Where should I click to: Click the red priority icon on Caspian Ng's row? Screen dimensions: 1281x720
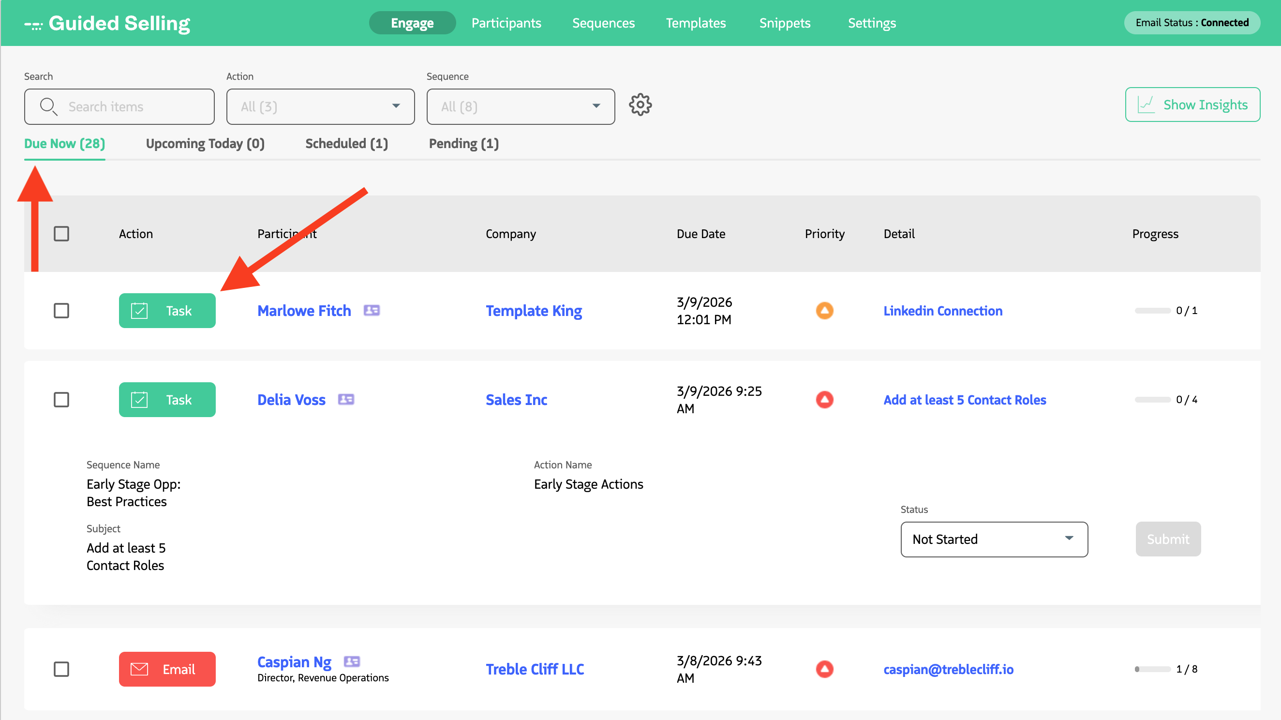pyautogui.click(x=824, y=669)
